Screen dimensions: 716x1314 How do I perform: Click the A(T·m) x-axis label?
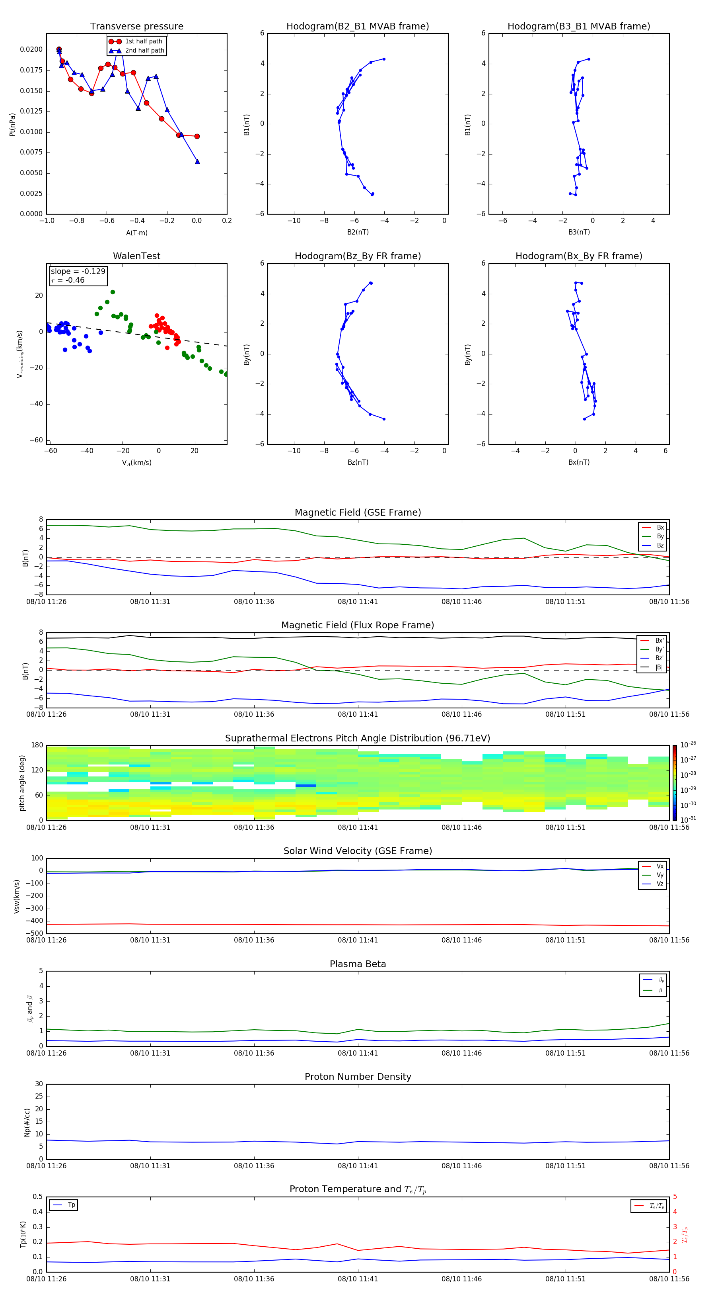coord(136,233)
